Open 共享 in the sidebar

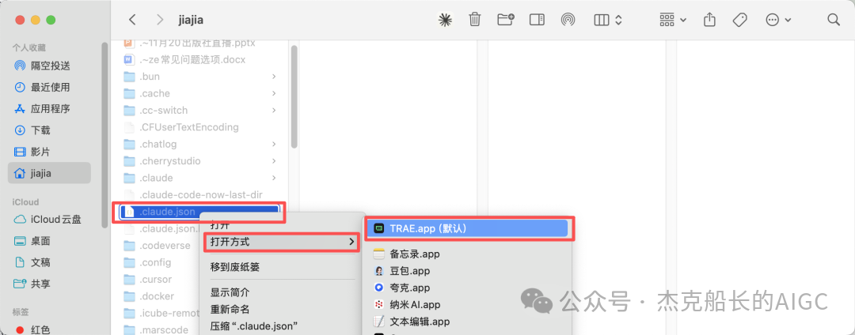(x=50, y=284)
